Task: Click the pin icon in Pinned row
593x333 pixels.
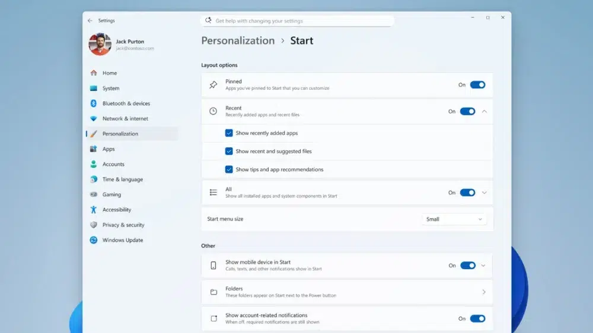Action: pyautogui.click(x=213, y=85)
